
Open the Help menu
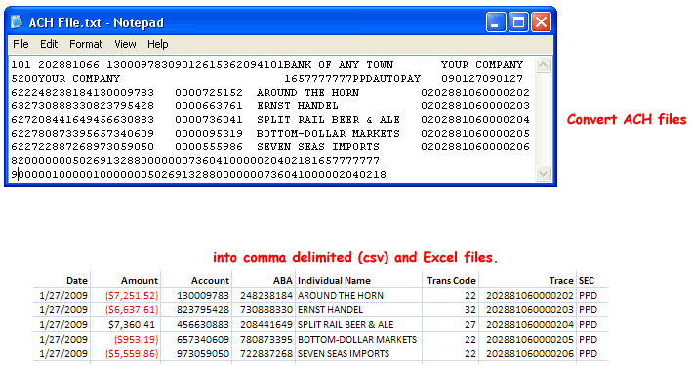(x=157, y=44)
